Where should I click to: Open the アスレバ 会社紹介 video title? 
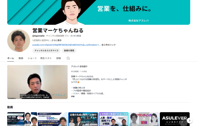point(79,67)
